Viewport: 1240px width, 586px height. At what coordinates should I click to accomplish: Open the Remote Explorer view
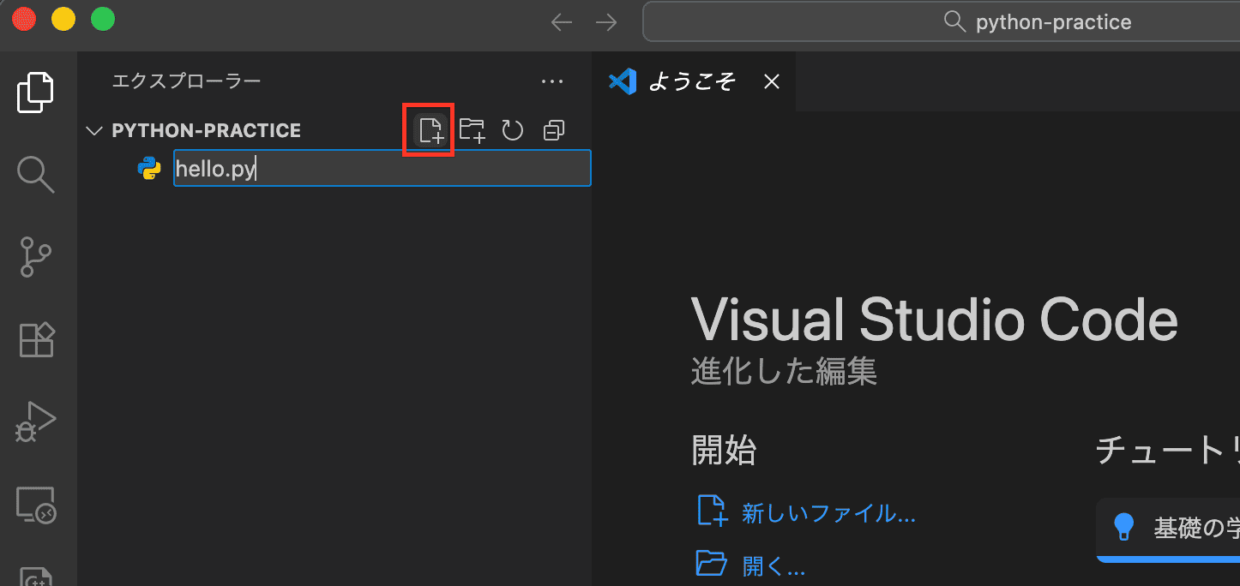click(36, 505)
